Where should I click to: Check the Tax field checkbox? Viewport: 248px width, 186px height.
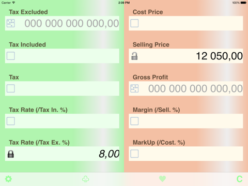pyautogui.click(x=11, y=88)
